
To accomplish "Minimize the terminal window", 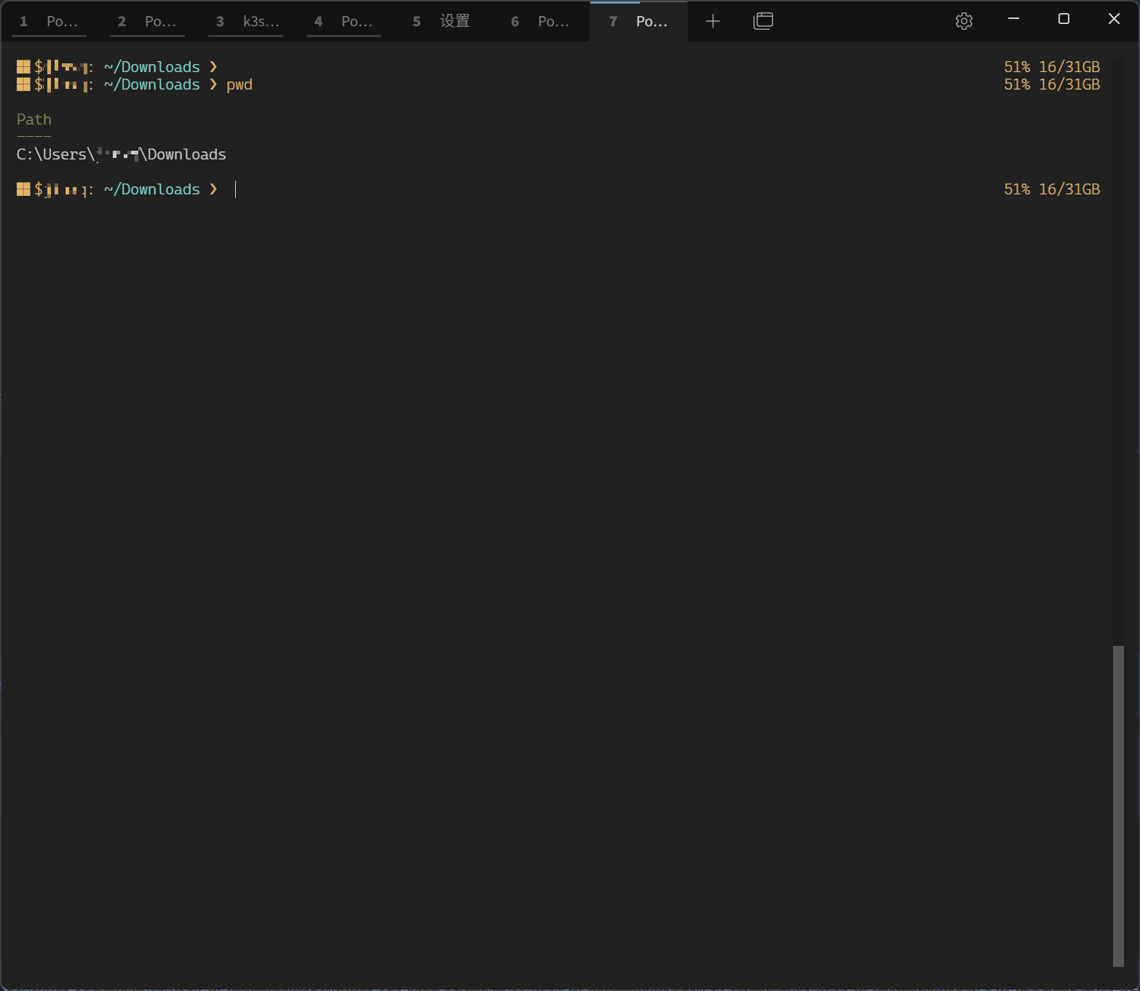I will point(1013,19).
